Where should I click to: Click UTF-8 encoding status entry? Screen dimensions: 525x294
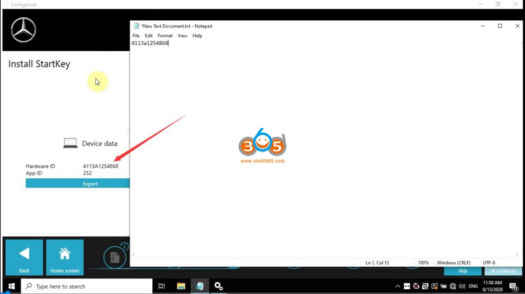[x=489, y=263]
